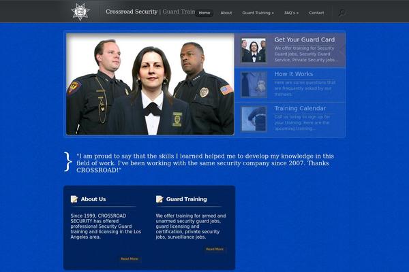The image size is (409, 272).
Task: Select the Training Calendar slide
Action: pyautogui.click(x=290, y=119)
